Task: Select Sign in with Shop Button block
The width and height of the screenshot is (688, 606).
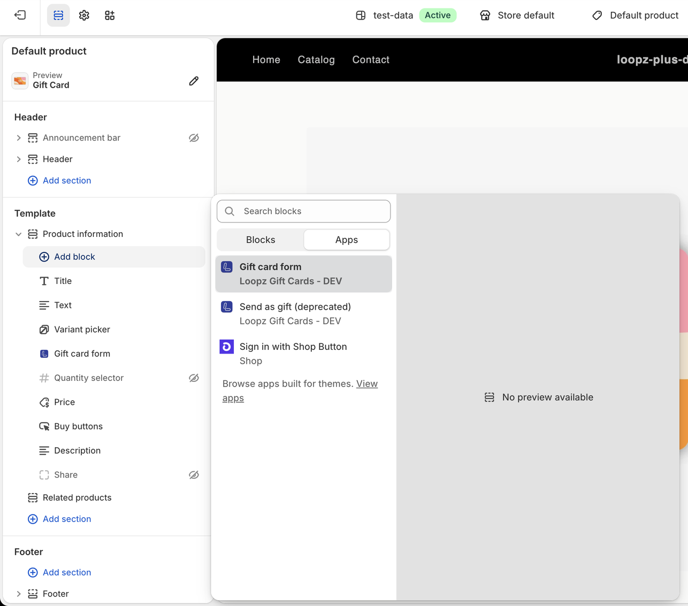Action: 303,354
